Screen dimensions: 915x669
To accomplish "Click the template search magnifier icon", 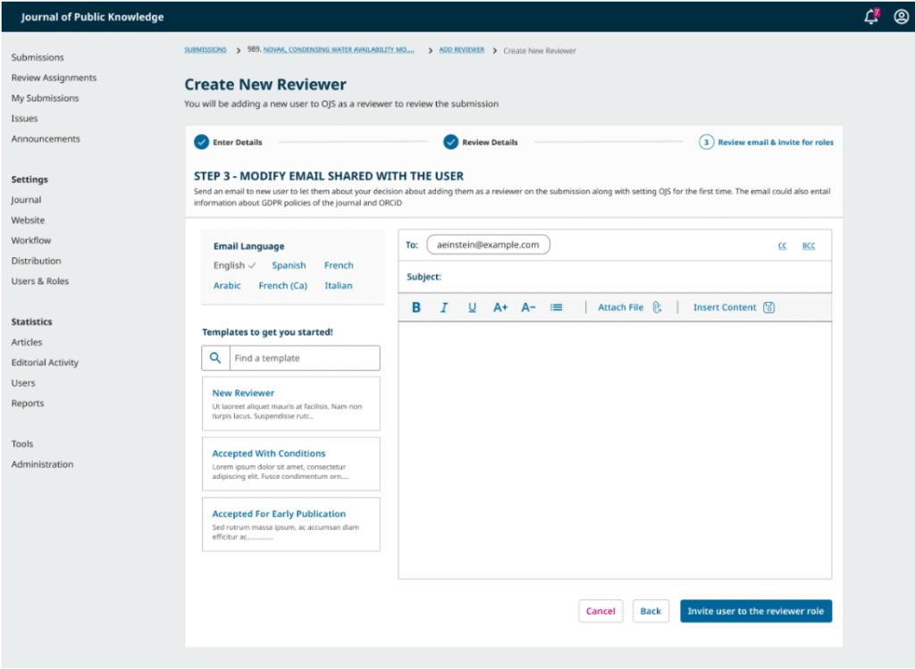I will (x=215, y=358).
